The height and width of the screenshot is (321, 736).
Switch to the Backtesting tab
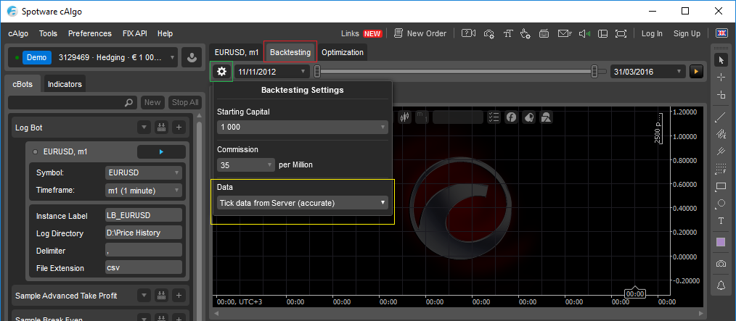tap(290, 52)
